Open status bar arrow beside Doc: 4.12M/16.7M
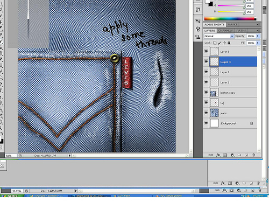Image resolution: width=269 pixels, height=202 pixels. tap(69, 156)
